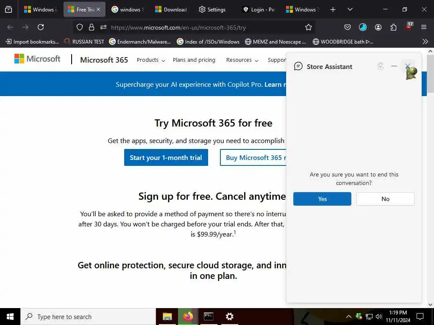Click the Microsoft 365 header link

click(x=104, y=60)
